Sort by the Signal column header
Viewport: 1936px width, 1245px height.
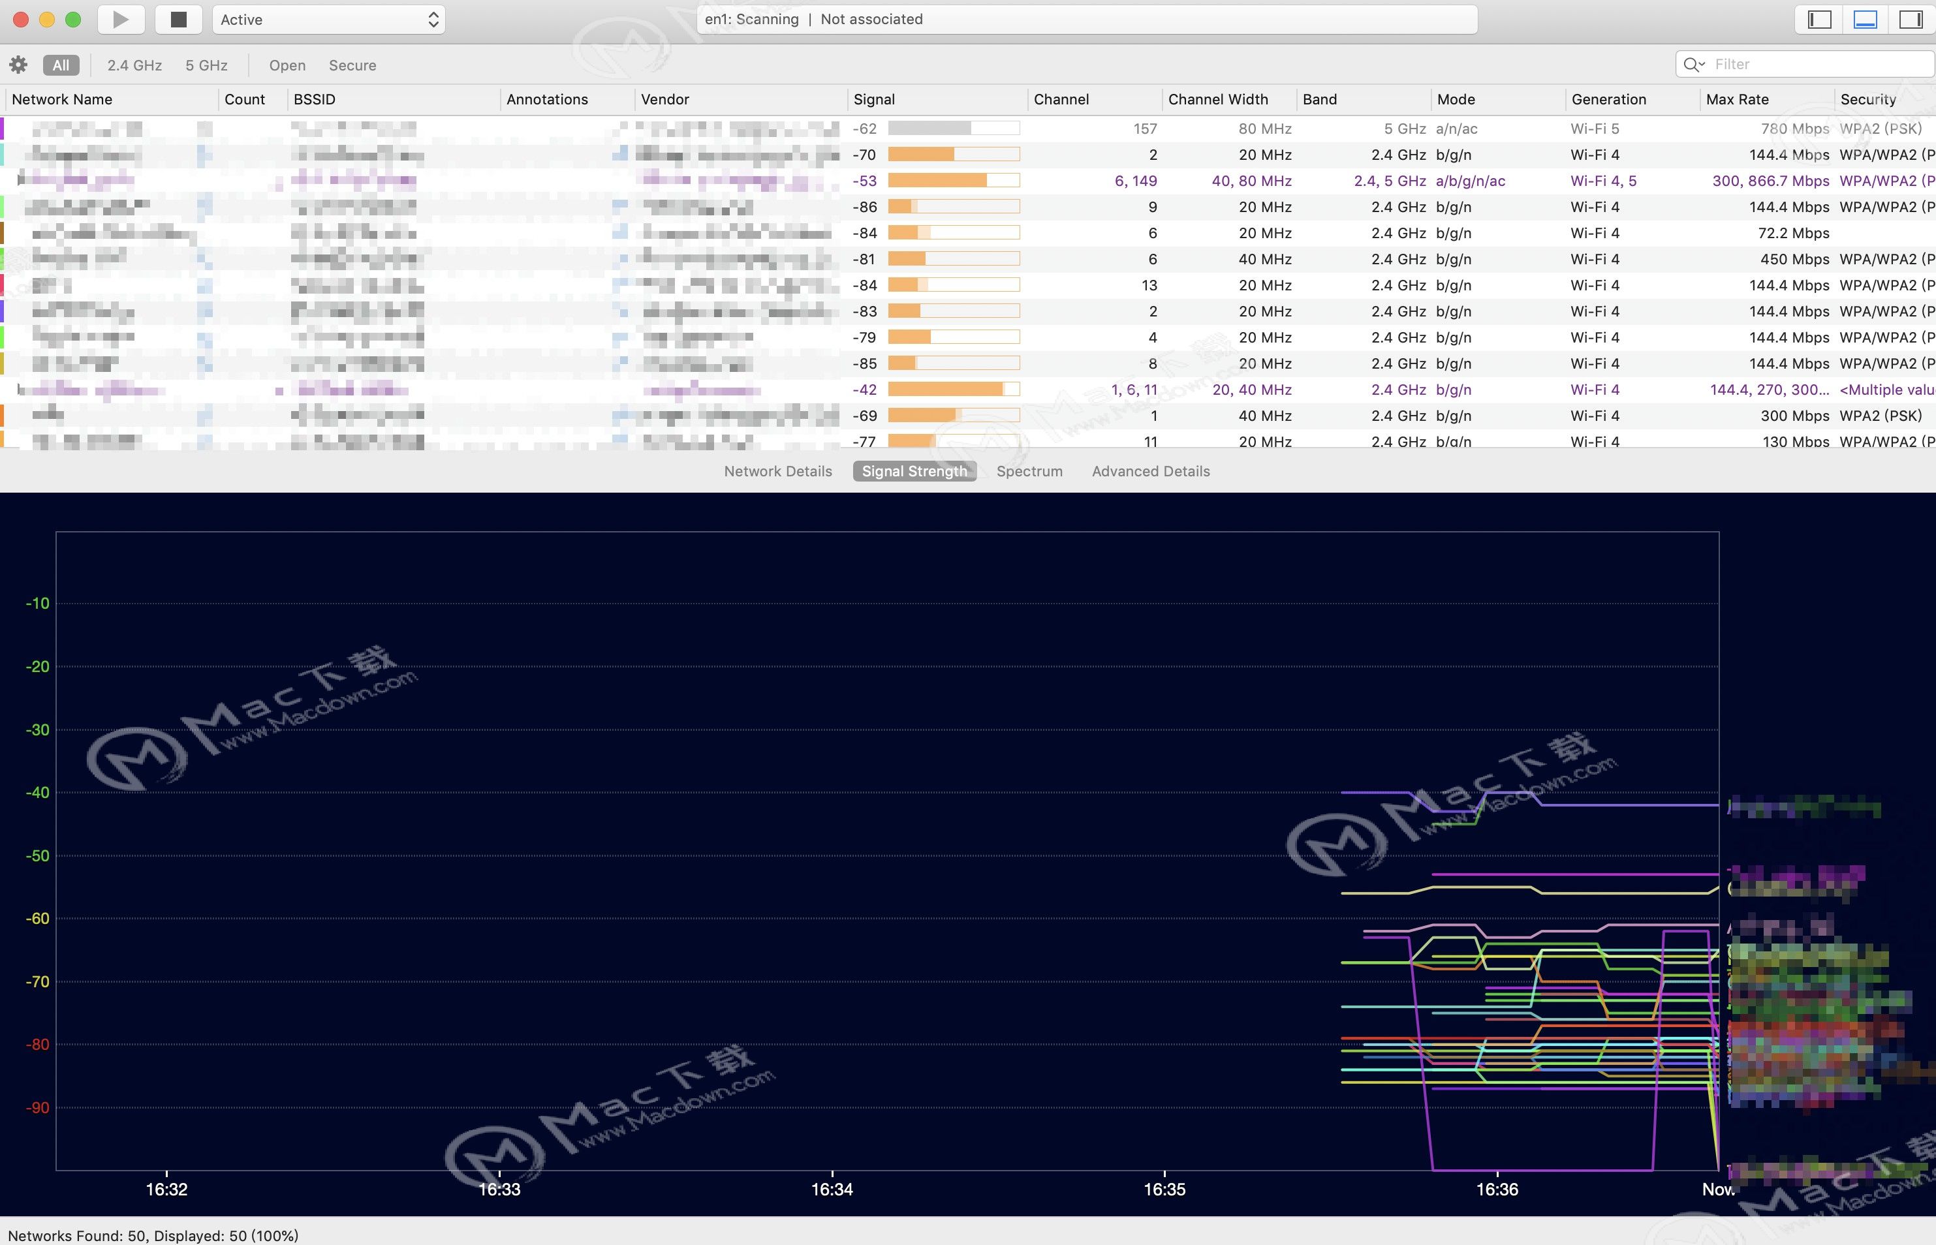[x=874, y=99]
